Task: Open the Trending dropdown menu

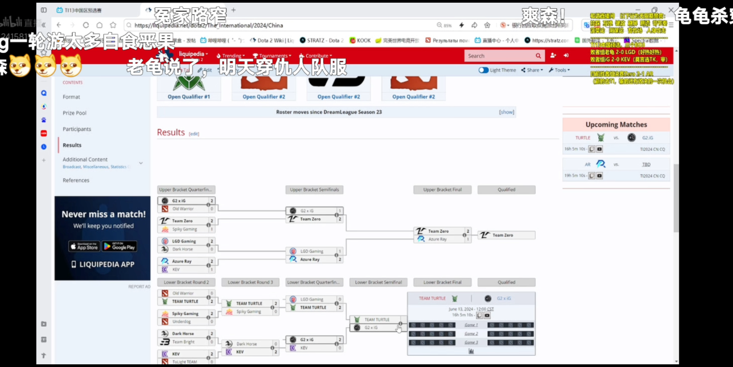Action: click(231, 56)
